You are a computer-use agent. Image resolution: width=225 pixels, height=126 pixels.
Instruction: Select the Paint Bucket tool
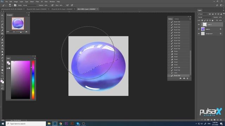point(2,49)
